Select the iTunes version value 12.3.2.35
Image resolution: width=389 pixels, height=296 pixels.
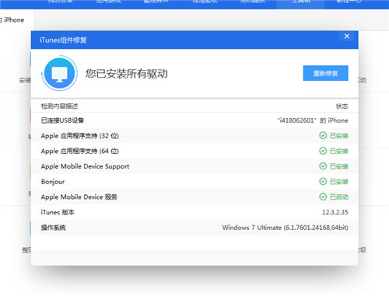tap(335, 212)
